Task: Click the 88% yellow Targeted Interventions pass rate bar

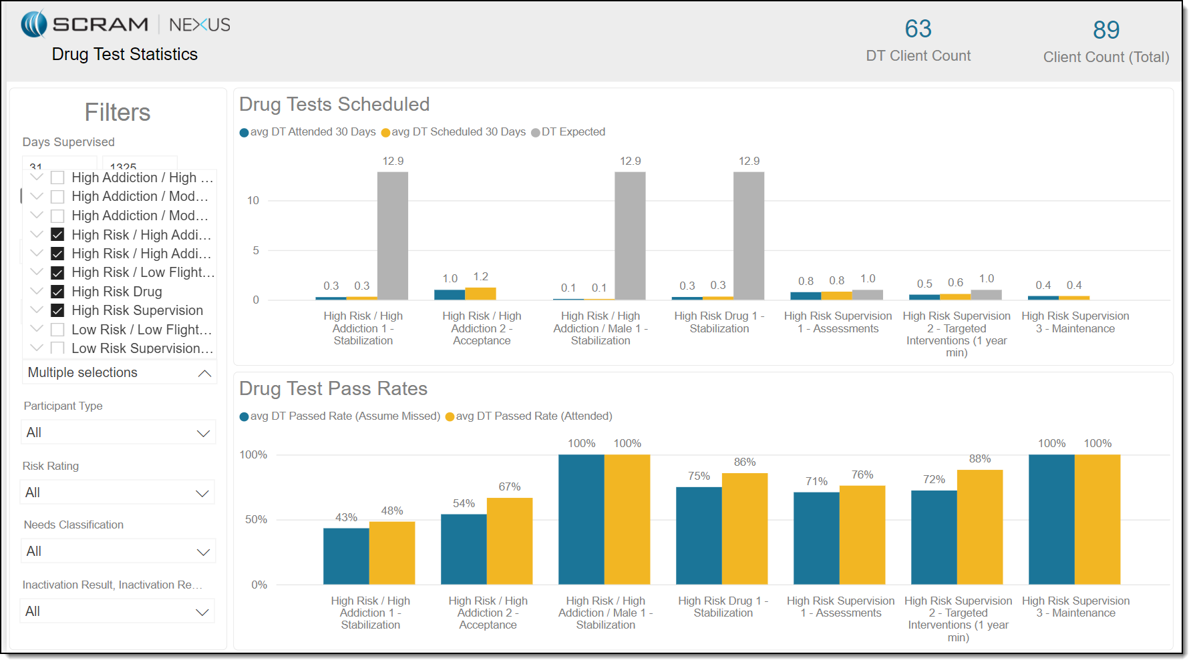Action: pos(979,527)
